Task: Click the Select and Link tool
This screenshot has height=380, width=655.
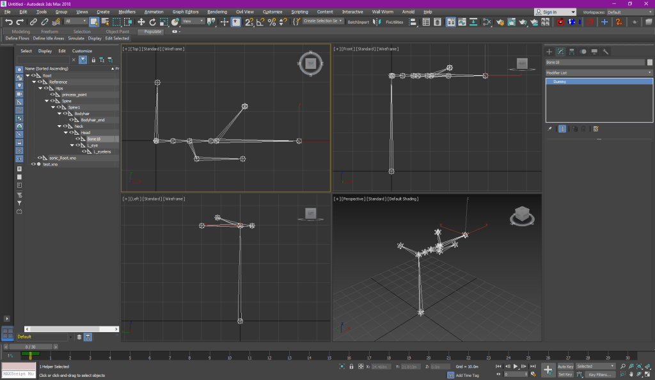Action: [33, 22]
